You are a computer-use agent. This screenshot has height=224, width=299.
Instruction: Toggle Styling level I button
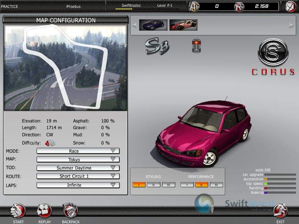(139, 184)
